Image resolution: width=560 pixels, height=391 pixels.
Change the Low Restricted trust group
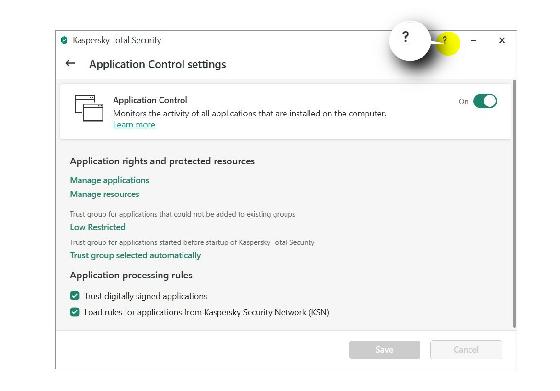(98, 227)
